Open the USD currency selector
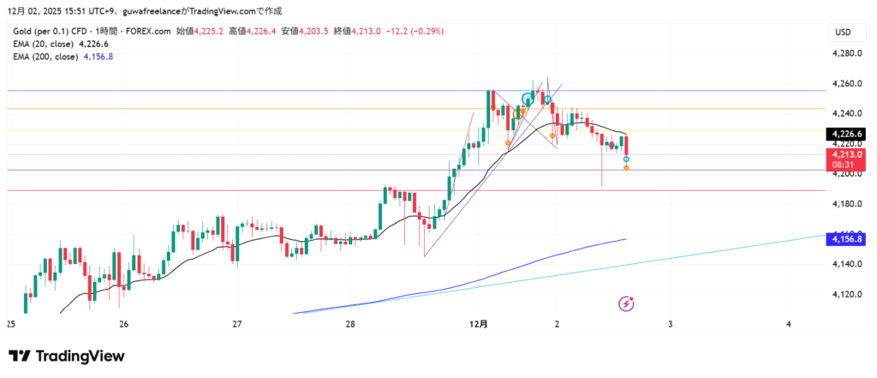Viewport: 877px width, 378px height. tap(842, 33)
